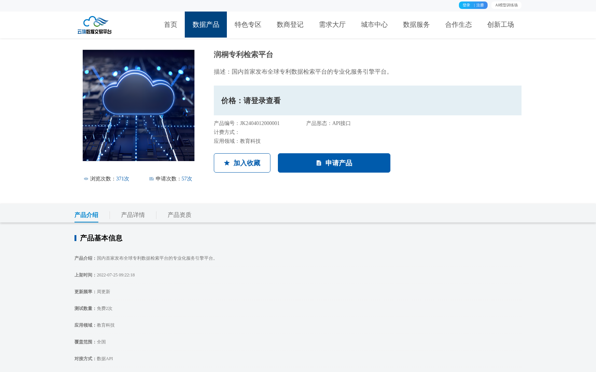Open the 数据服务 navigation item
This screenshot has width=596, height=372.
416,25
